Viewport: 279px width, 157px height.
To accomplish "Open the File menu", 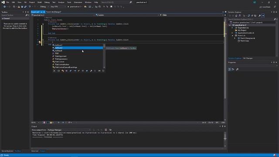I will pyautogui.click(x=8, y=2).
